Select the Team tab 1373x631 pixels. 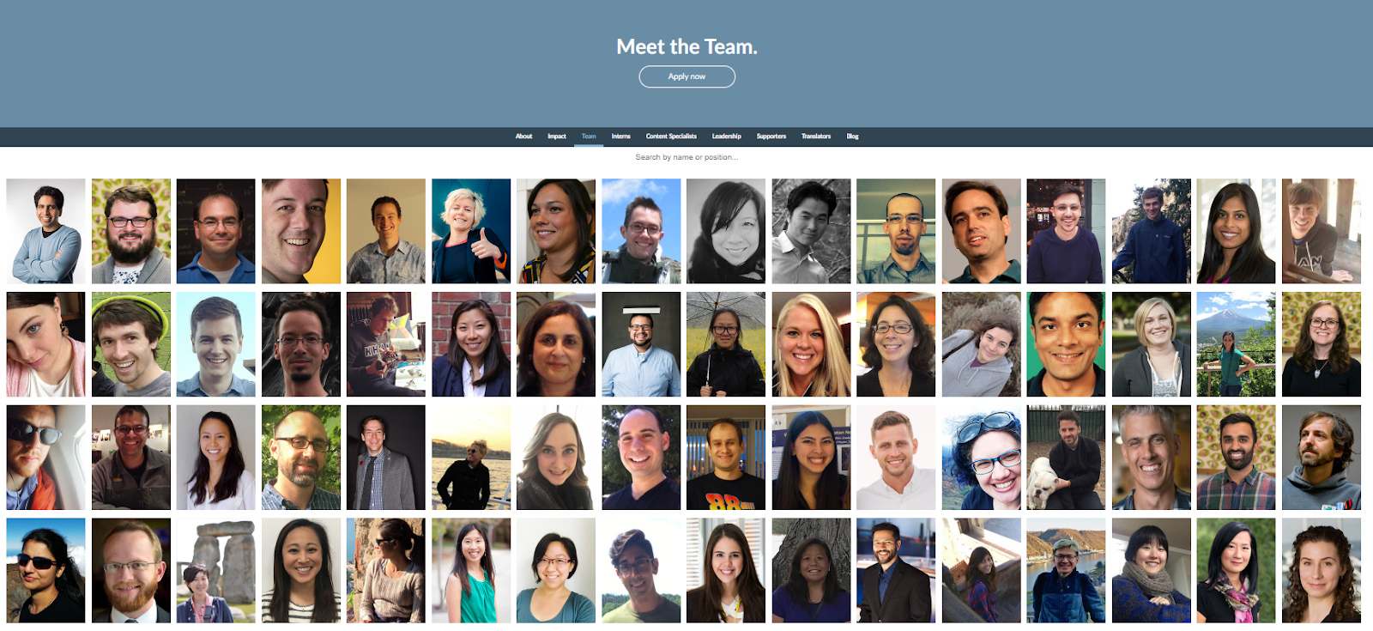coord(589,137)
